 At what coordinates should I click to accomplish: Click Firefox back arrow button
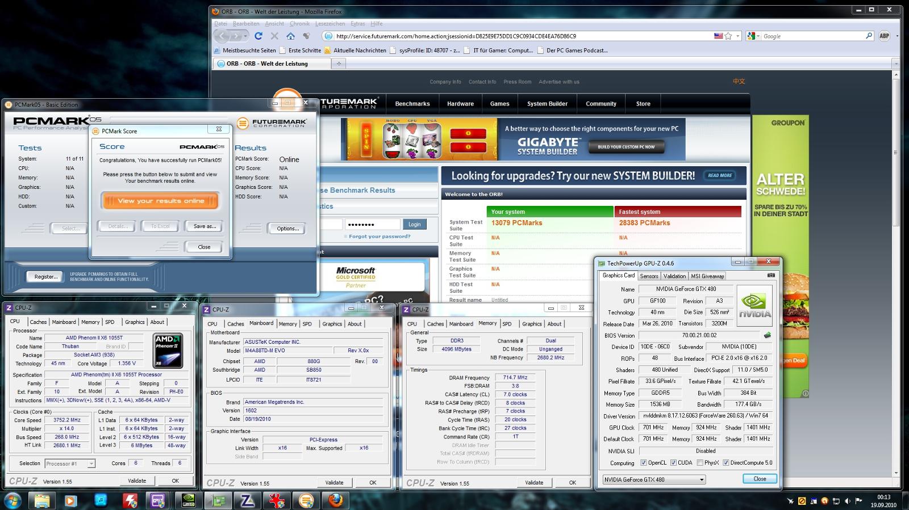click(222, 36)
